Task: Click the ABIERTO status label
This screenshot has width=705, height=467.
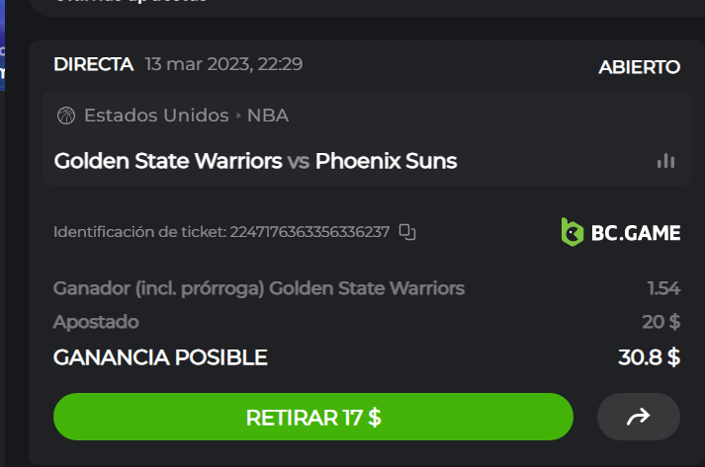Action: pyautogui.click(x=639, y=67)
